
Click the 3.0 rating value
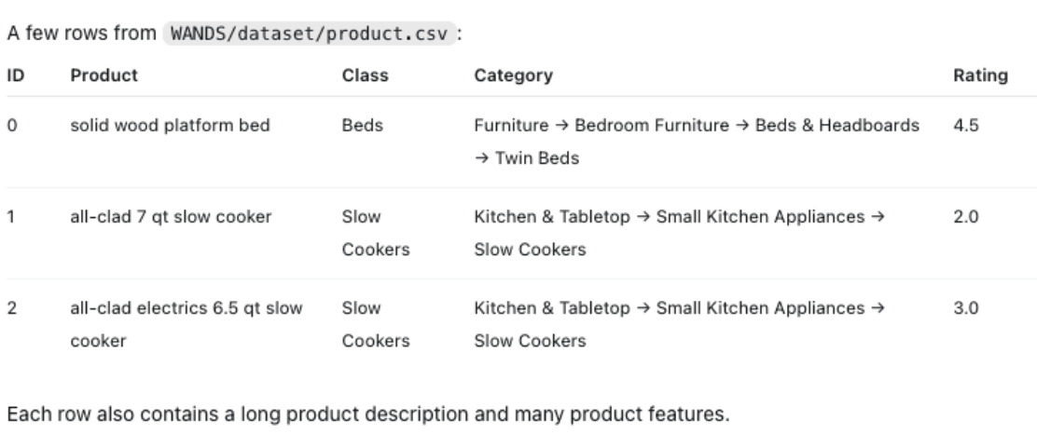pyautogui.click(x=965, y=308)
